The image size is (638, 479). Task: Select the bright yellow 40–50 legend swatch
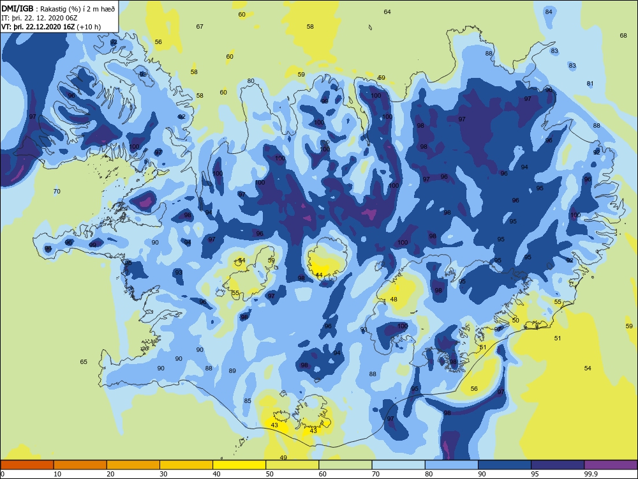(239, 465)
